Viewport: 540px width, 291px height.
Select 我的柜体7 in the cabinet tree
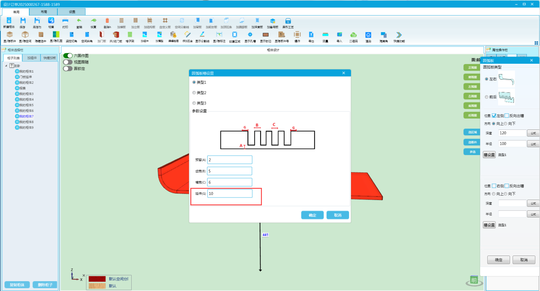click(26, 116)
